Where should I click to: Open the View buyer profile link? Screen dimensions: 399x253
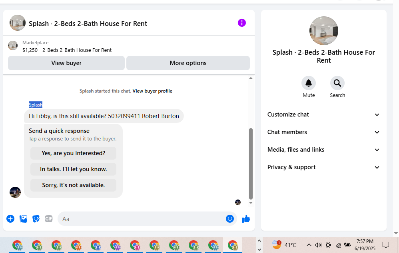(152, 91)
